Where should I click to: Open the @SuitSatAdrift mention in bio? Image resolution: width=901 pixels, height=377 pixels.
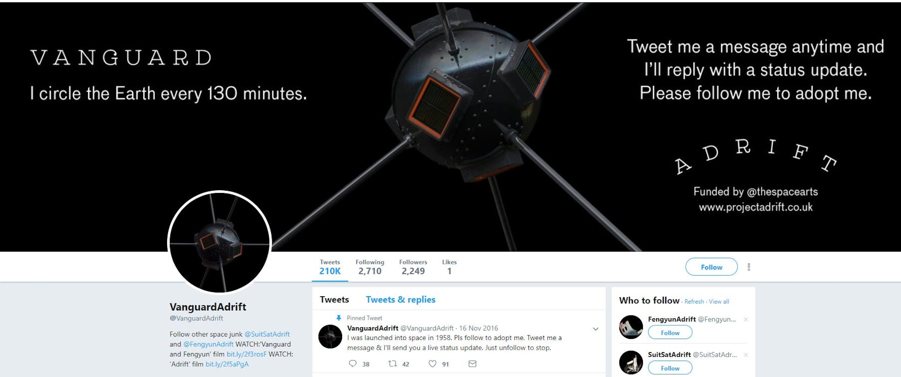pyautogui.click(x=267, y=334)
